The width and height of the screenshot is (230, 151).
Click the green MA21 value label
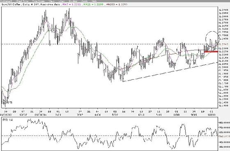(94, 5)
